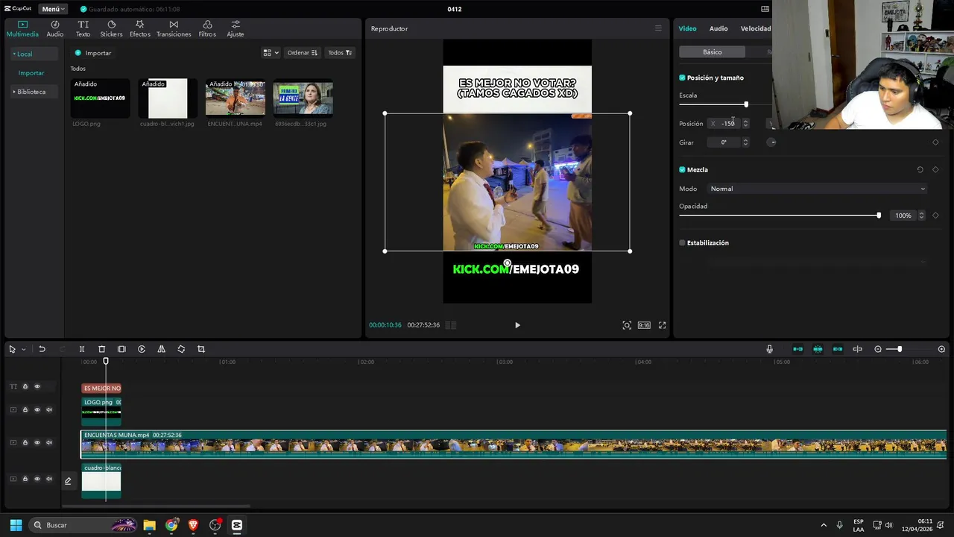954x537 pixels.
Task: Lock the text track
Action: click(25, 386)
